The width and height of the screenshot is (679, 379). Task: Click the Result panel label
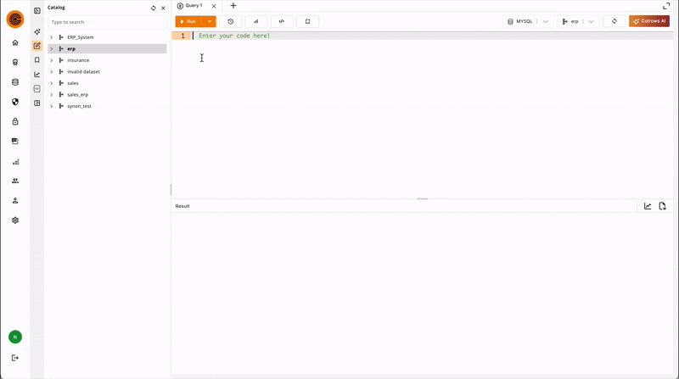point(182,206)
